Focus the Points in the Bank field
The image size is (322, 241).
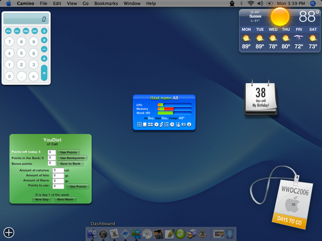(x=52, y=158)
